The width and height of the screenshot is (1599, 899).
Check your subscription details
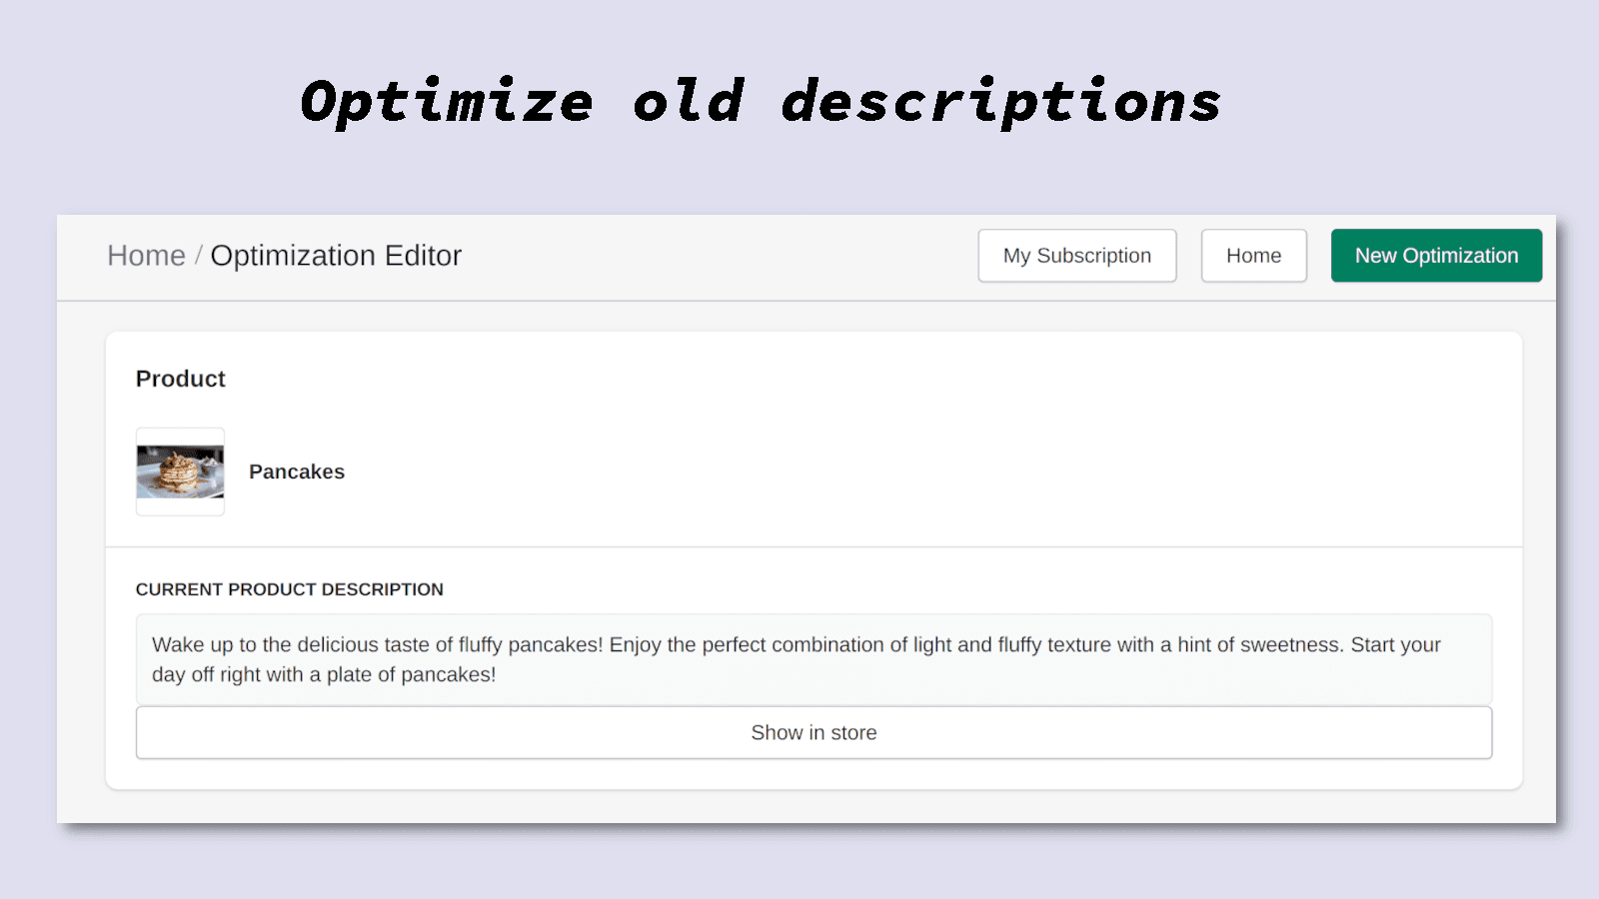click(x=1076, y=256)
